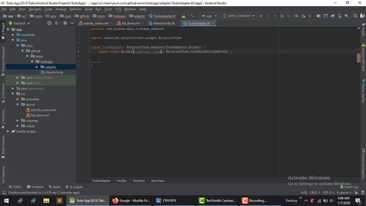366x206 pixels.
Task: Open the Gradle tool window
Action: 364,30
